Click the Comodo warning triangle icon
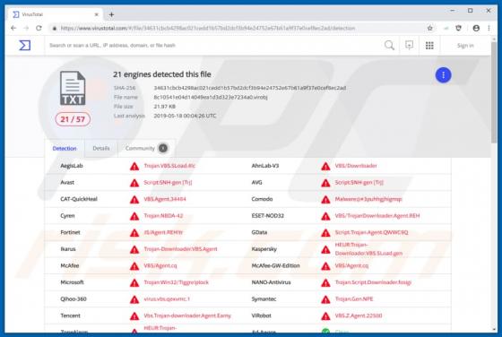Screen dimensions: 502x337 [x=325, y=199]
